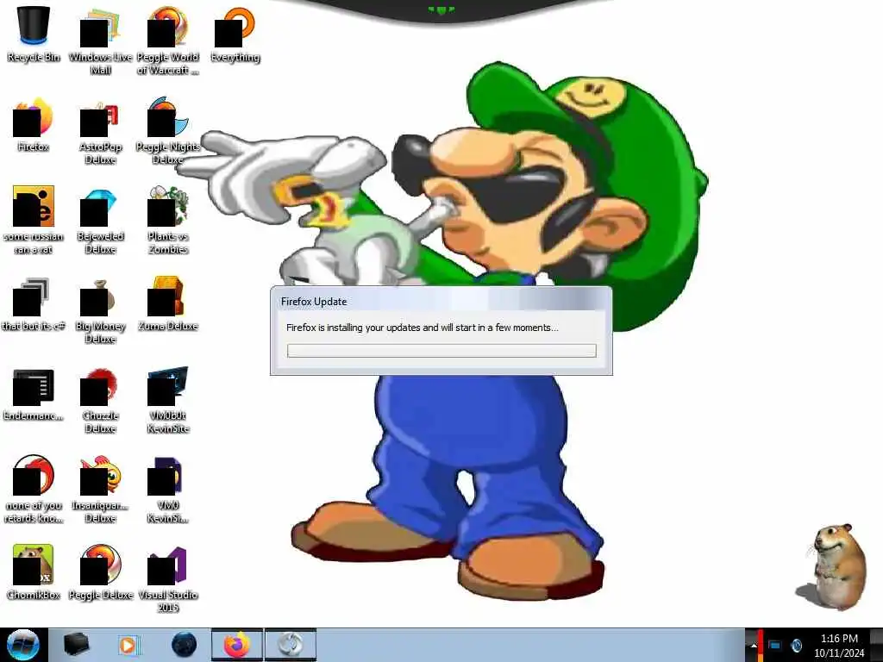883x662 pixels.
Task: Click the Firefox Update progress bar
Action: coord(441,351)
